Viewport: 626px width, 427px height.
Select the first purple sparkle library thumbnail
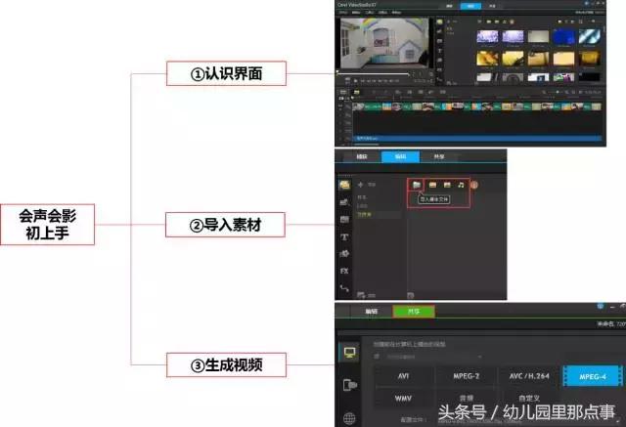click(x=487, y=37)
